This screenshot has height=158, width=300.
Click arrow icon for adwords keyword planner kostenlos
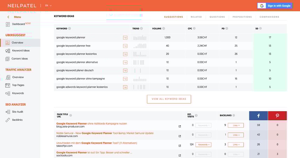tap(125, 87)
